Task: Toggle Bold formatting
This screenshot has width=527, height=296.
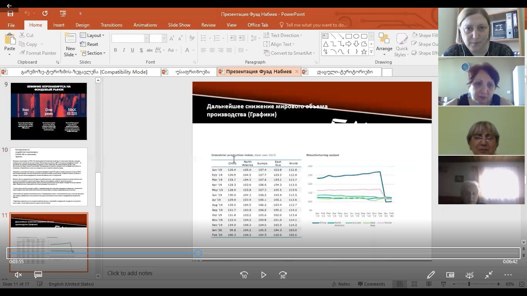Action: (x=115, y=50)
